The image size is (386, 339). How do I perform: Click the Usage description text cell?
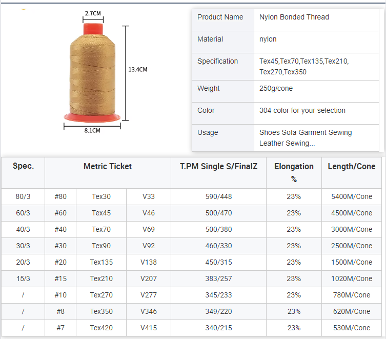pos(306,137)
